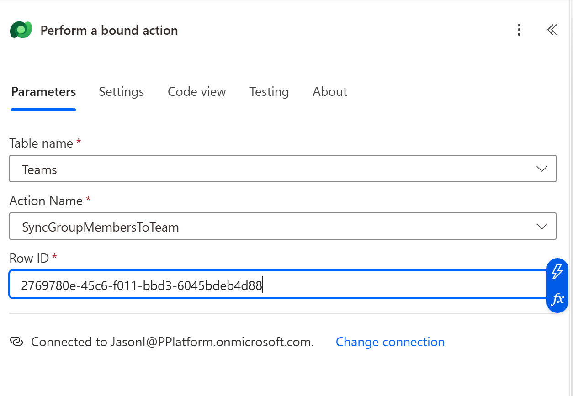Collapse the action panel with double chevron
The height and width of the screenshot is (396, 573).
coord(552,30)
